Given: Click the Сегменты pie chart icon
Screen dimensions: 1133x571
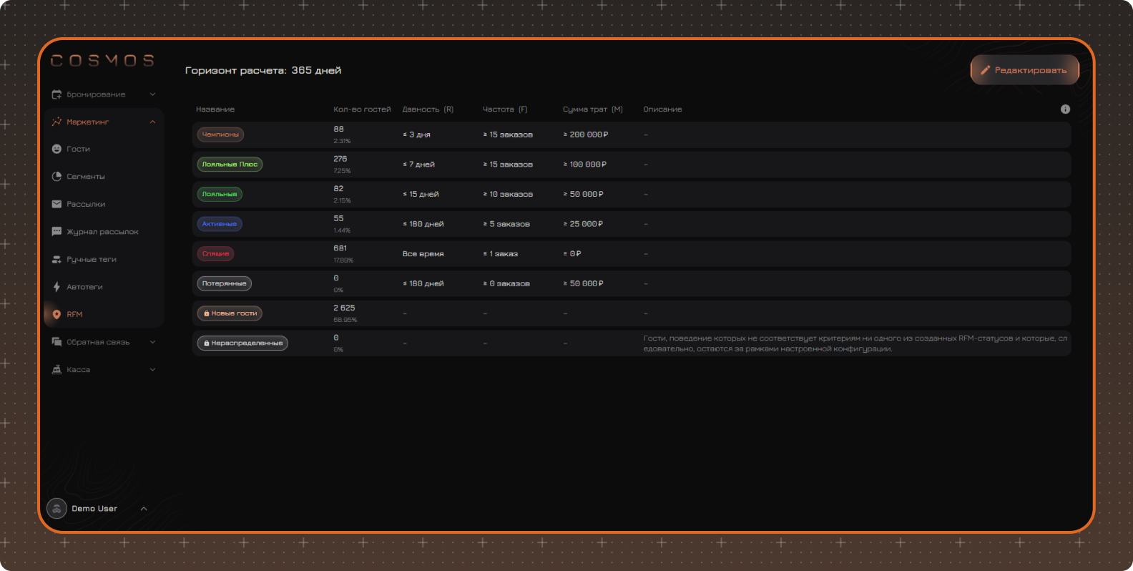Looking at the screenshot, I should [x=57, y=176].
